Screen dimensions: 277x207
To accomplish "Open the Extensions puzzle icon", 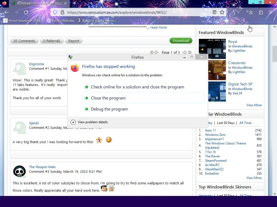I will click(261, 12).
